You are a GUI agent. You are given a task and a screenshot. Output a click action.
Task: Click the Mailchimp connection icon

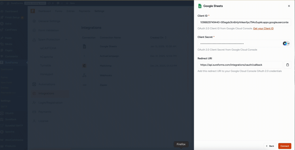[x=84, y=66]
